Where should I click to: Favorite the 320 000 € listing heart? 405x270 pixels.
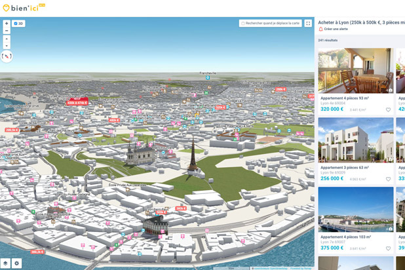click(388, 109)
